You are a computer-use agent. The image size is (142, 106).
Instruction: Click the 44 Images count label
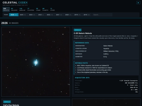point(14,23)
